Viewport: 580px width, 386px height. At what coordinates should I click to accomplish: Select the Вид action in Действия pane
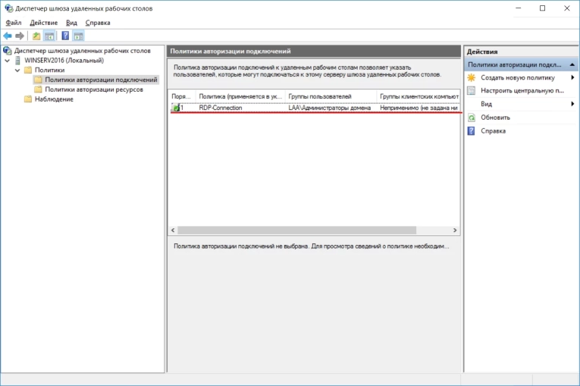coord(486,104)
